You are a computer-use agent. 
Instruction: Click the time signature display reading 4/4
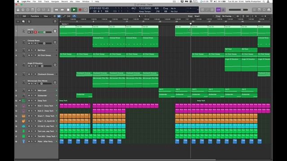pos(157,8)
